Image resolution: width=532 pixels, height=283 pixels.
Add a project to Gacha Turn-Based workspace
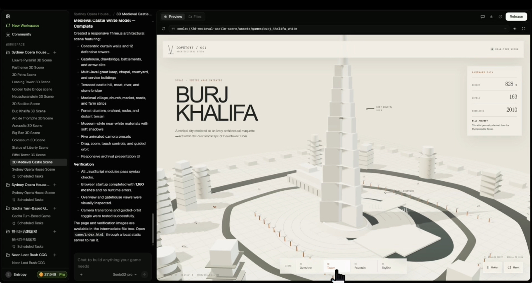point(55,208)
